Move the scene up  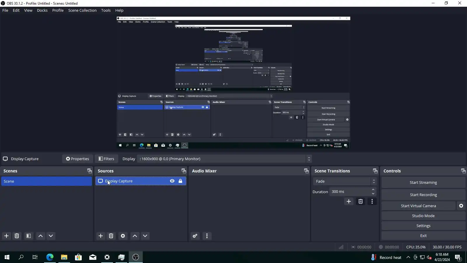coord(41,236)
